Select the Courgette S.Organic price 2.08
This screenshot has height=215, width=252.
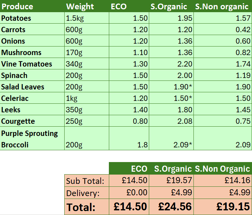171,121
